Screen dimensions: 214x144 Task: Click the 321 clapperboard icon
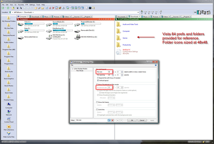[x=208, y=12]
